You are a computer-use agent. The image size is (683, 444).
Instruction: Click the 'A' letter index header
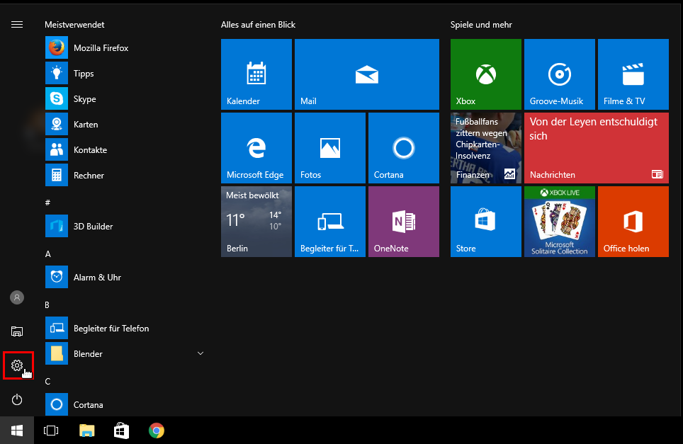coord(48,254)
